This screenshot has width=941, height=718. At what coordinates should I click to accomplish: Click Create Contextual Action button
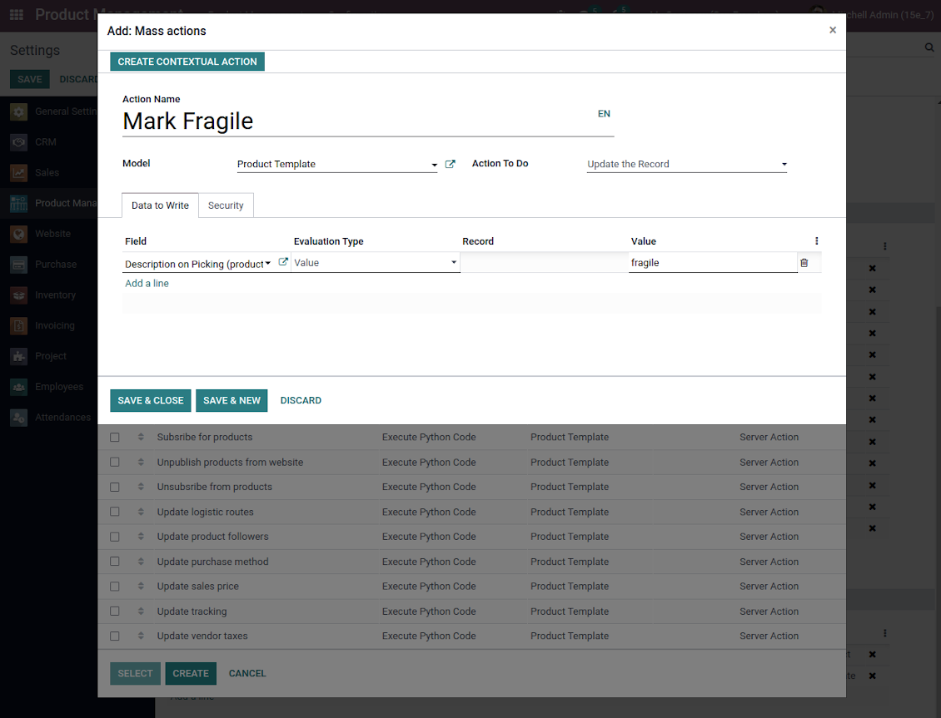[x=187, y=62]
